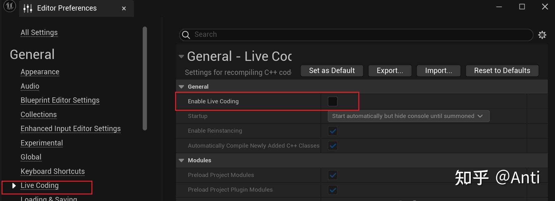Click the Unreal Engine logo icon
This screenshot has width=555, height=201.
click(x=10, y=6)
